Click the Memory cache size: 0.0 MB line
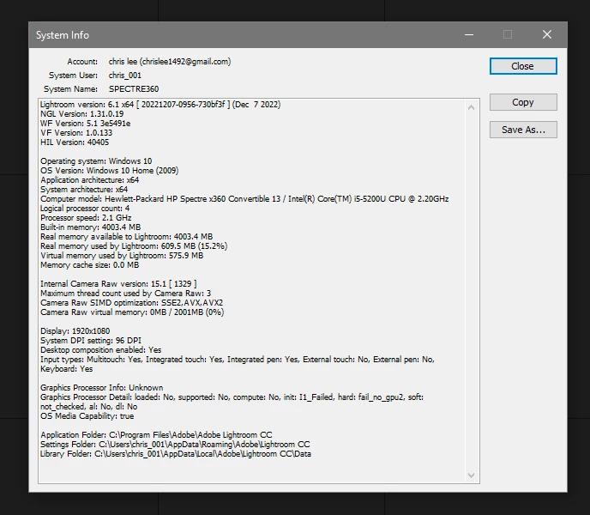Image resolution: width=590 pixels, height=515 pixels. point(89,265)
